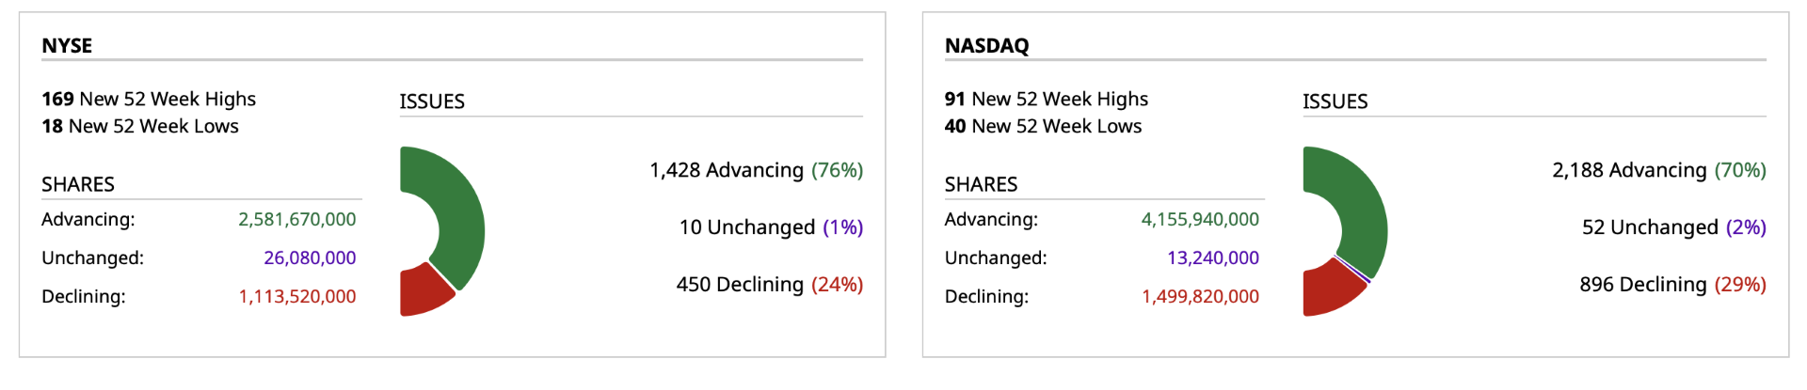Click NYSE 169 New 52 Week Highs
Viewport: 1807px width, 390px height.
[x=149, y=99]
